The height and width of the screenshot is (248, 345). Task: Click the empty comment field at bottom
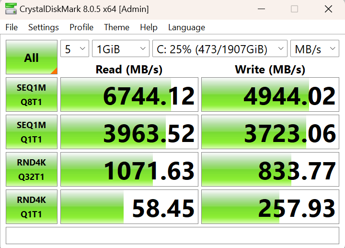tap(172, 236)
